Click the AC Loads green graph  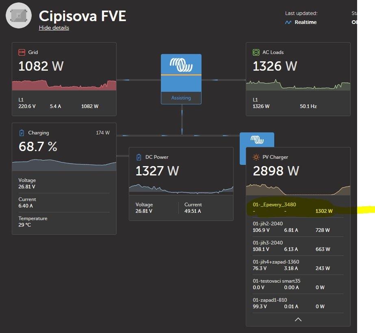pos(298,86)
